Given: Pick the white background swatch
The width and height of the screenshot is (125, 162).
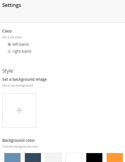Looking at the screenshot, I should [x=74, y=158].
